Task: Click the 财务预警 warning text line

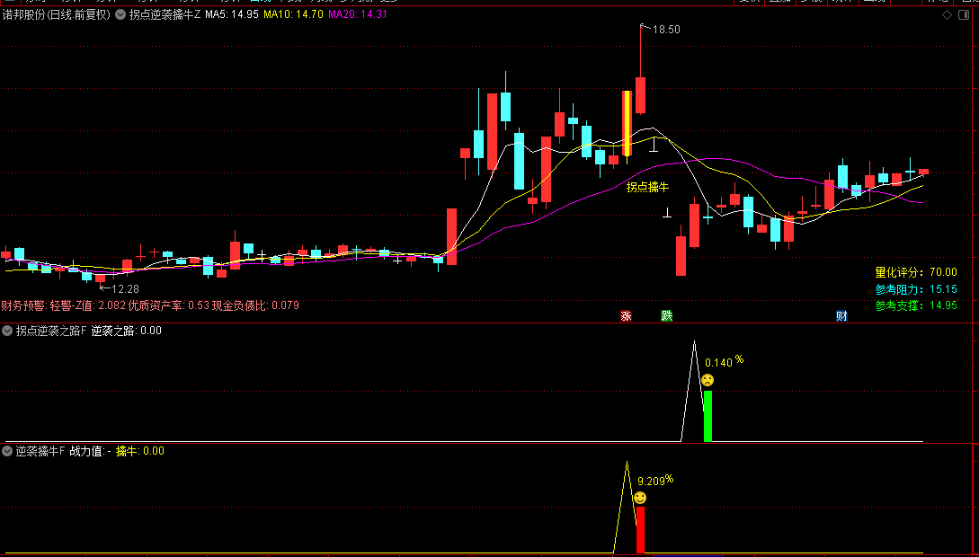Action: pos(150,305)
